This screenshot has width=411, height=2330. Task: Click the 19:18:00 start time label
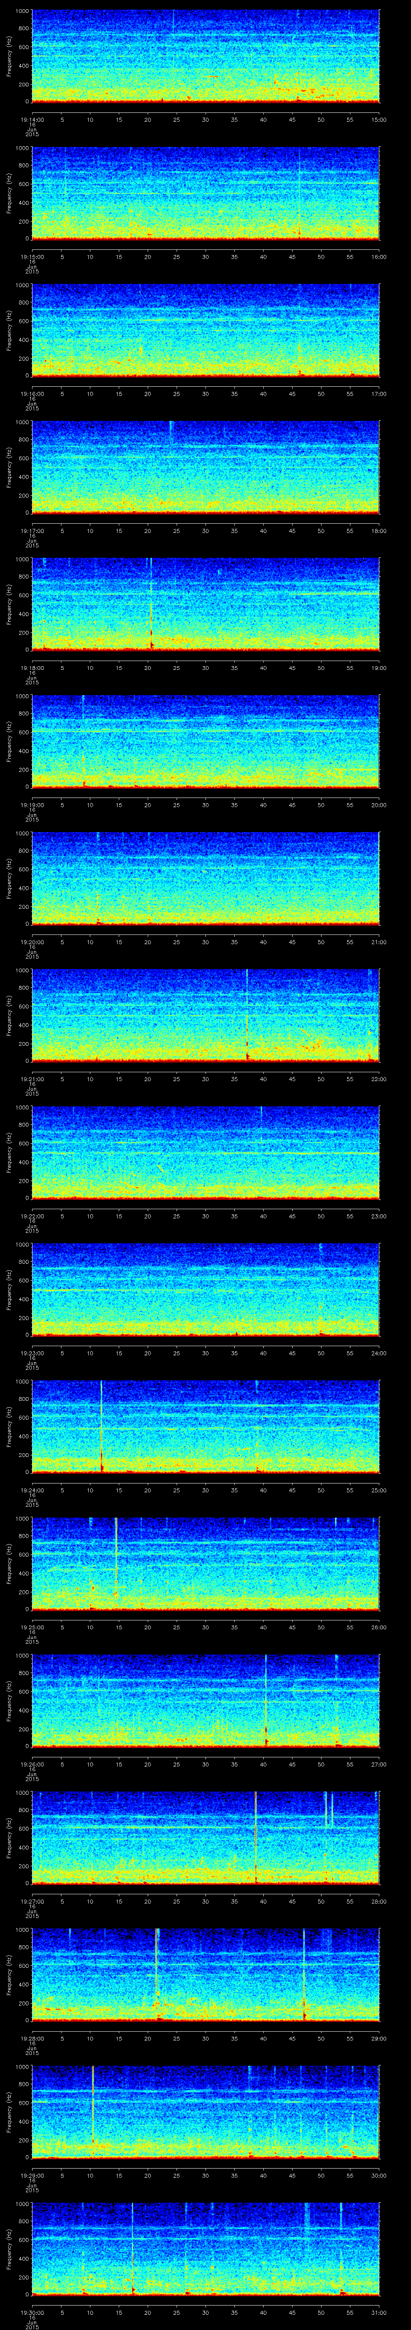[x=32, y=667]
